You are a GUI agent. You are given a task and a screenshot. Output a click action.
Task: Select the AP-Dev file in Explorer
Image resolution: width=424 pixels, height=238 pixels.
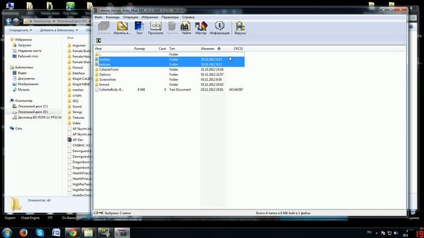click(76, 139)
